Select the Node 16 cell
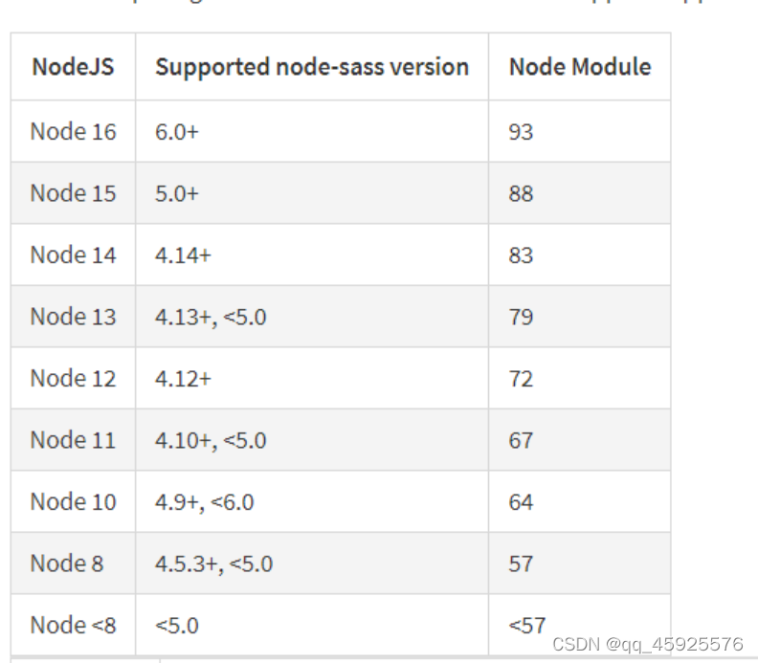 click(x=73, y=131)
